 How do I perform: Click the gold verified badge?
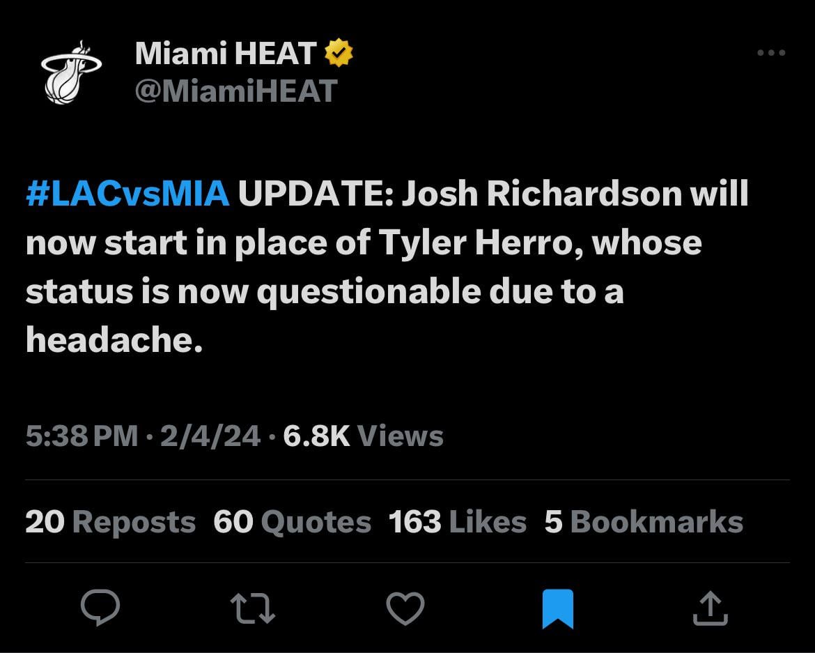[339, 54]
